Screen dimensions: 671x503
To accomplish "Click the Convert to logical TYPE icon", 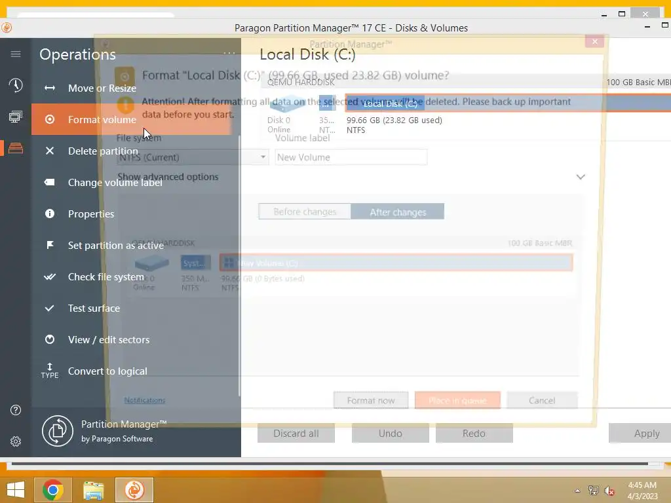I will [50, 371].
